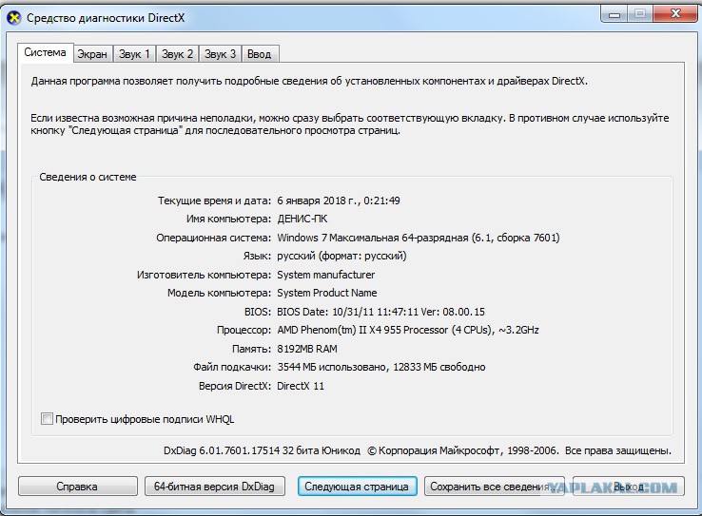Image resolution: width=702 pixels, height=516 pixels.
Task: Click the processor value AMD Phenom II X4 955
Action: 407,331
